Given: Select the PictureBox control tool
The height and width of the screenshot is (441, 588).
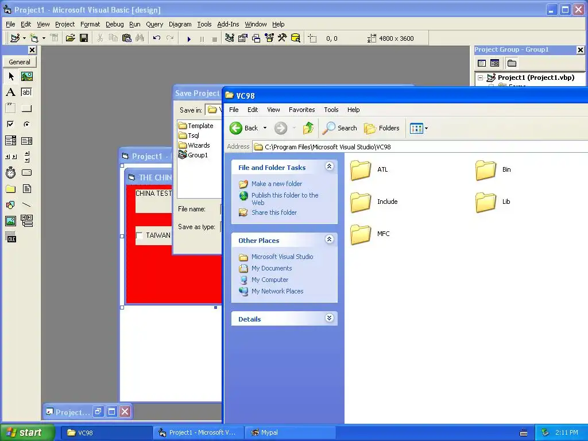Looking at the screenshot, I should (26, 76).
